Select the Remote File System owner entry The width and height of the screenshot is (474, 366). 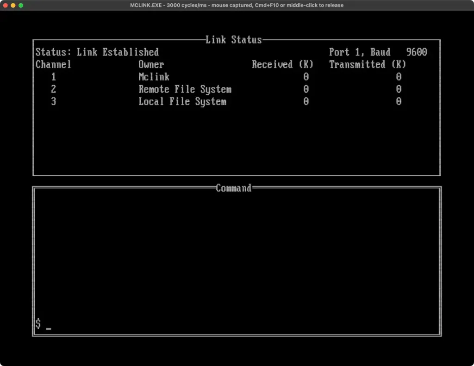185,89
